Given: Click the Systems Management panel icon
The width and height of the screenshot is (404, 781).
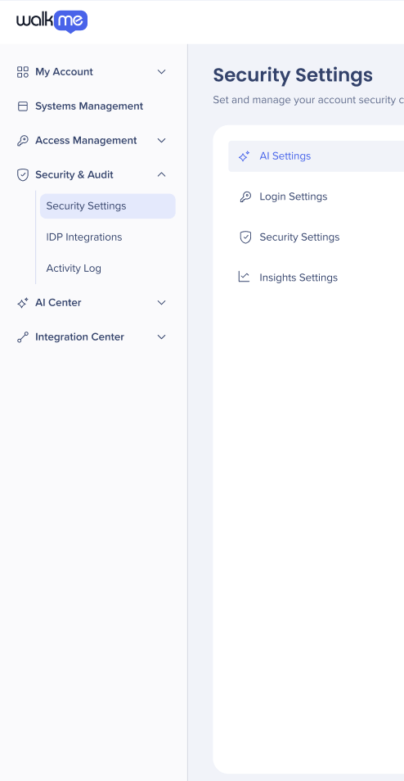Looking at the screenshot, I should tap(23, 106).
